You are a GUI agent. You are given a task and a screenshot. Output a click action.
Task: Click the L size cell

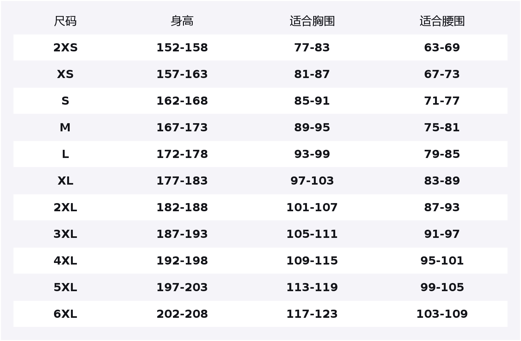point(65,154)
